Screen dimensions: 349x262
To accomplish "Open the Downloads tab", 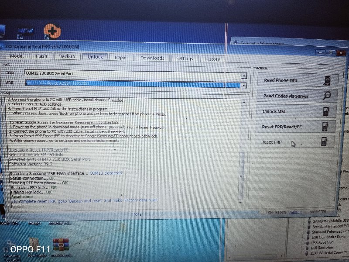I will pyautogui.click(x=152, y=58).
